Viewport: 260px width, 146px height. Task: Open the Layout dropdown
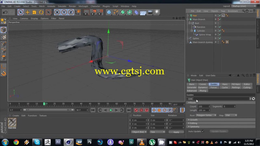(243, 6)
